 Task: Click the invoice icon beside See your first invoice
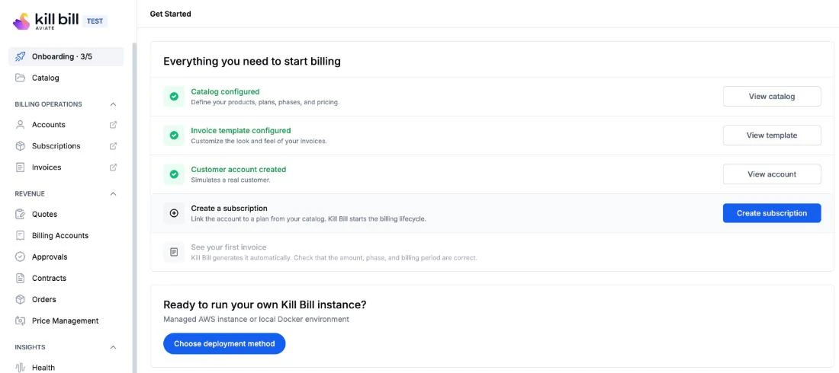[174, 252]
